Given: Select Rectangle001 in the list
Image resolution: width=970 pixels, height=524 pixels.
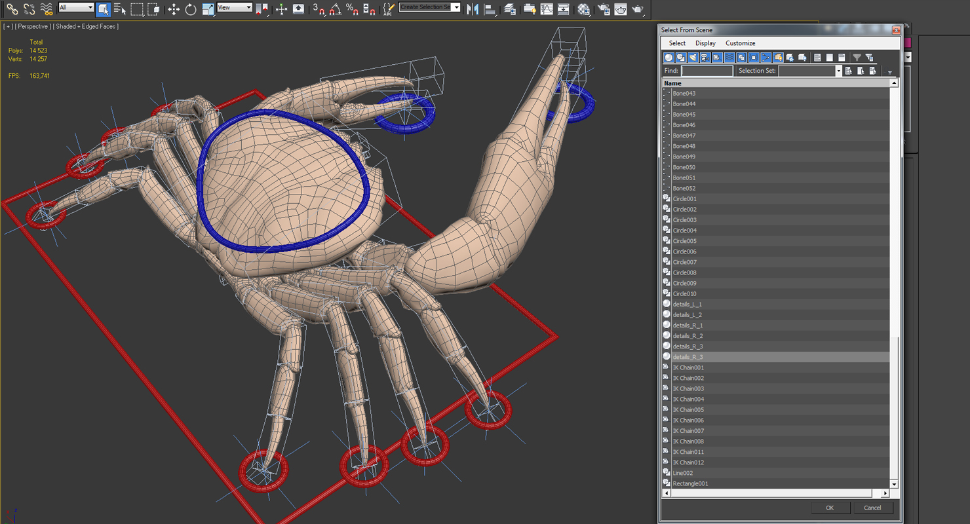Looking at the screenshot, I should [x=776, y=483].
